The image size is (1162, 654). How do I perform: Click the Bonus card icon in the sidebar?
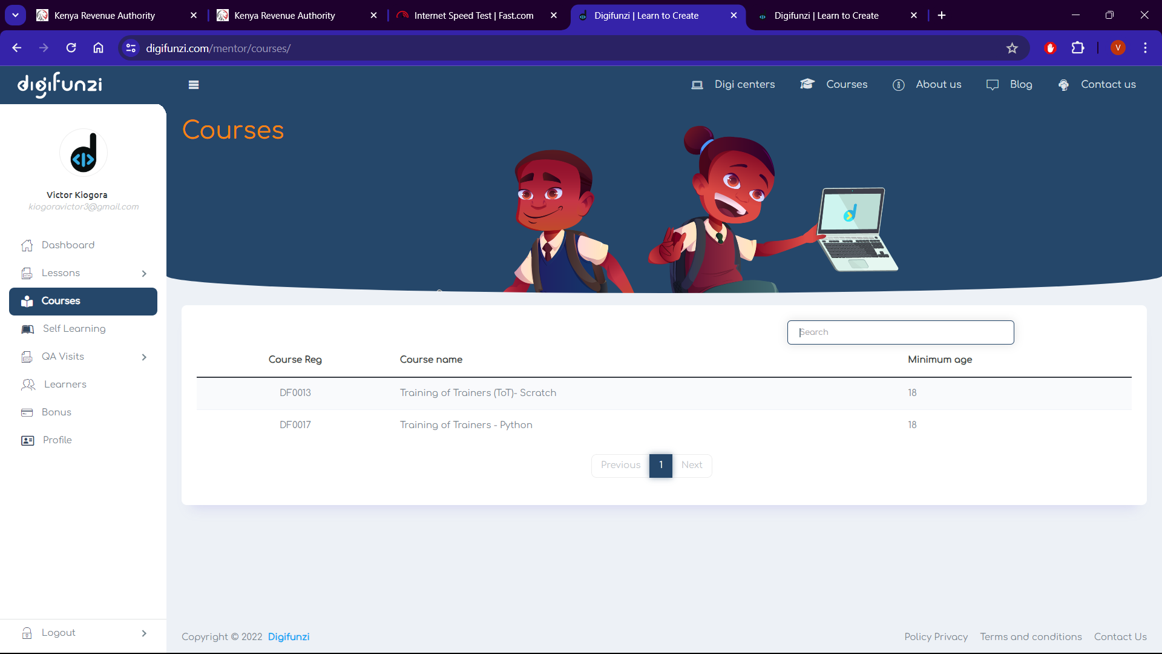click(27, 412)
